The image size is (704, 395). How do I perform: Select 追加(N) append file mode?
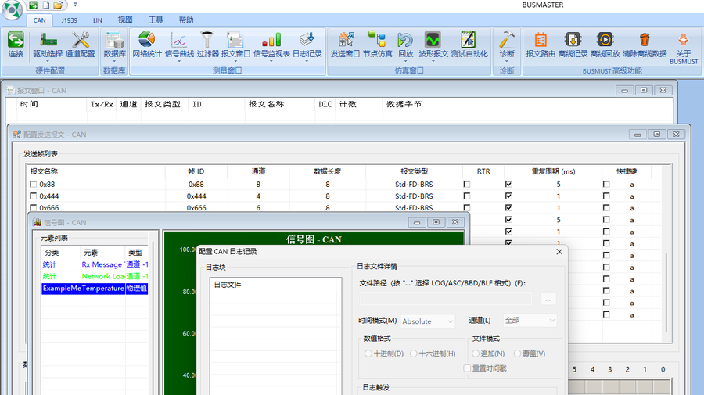[476, 354]
